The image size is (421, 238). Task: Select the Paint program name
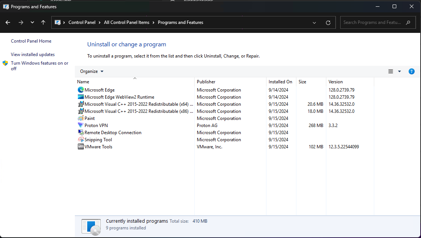[90, 118]
